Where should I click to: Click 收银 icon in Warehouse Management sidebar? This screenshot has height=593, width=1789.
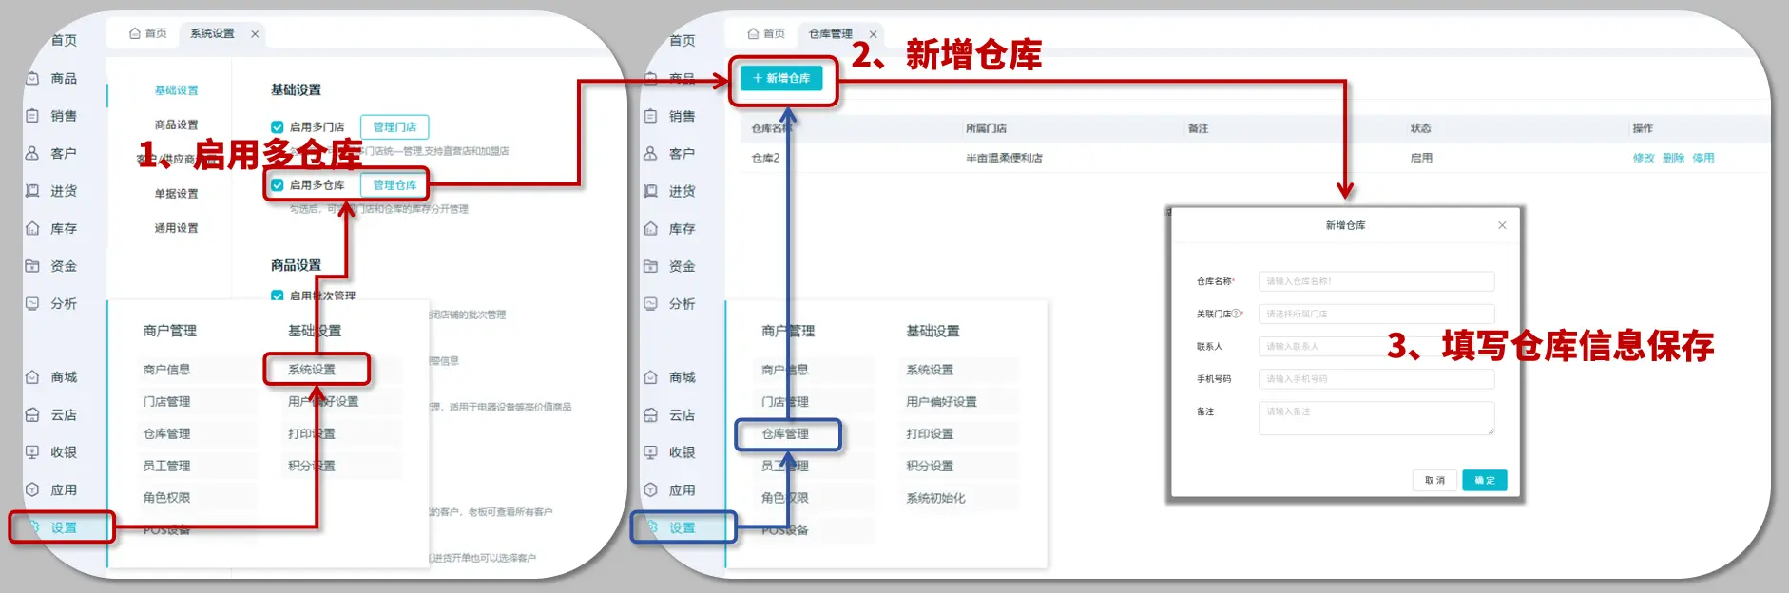[651, 452]
